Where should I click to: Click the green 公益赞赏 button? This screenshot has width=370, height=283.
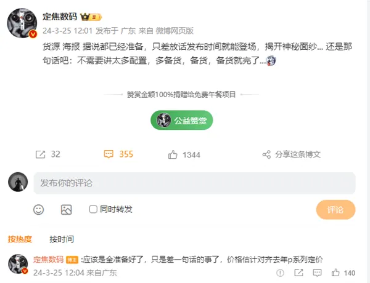pyautogui.click(x=182, y=120)
